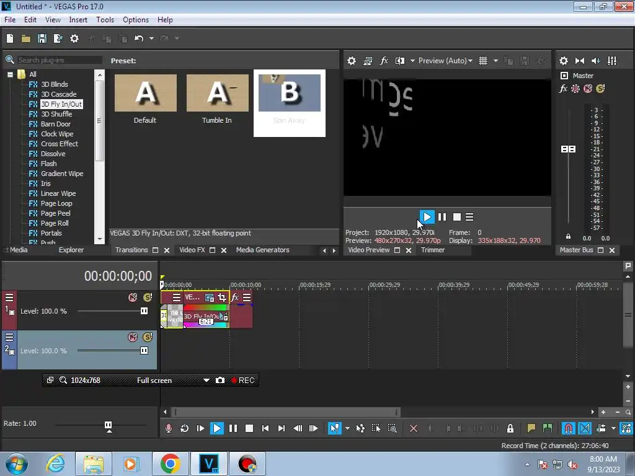Click Event Pan/Crop icon on timeline clip

click(221, 297)
